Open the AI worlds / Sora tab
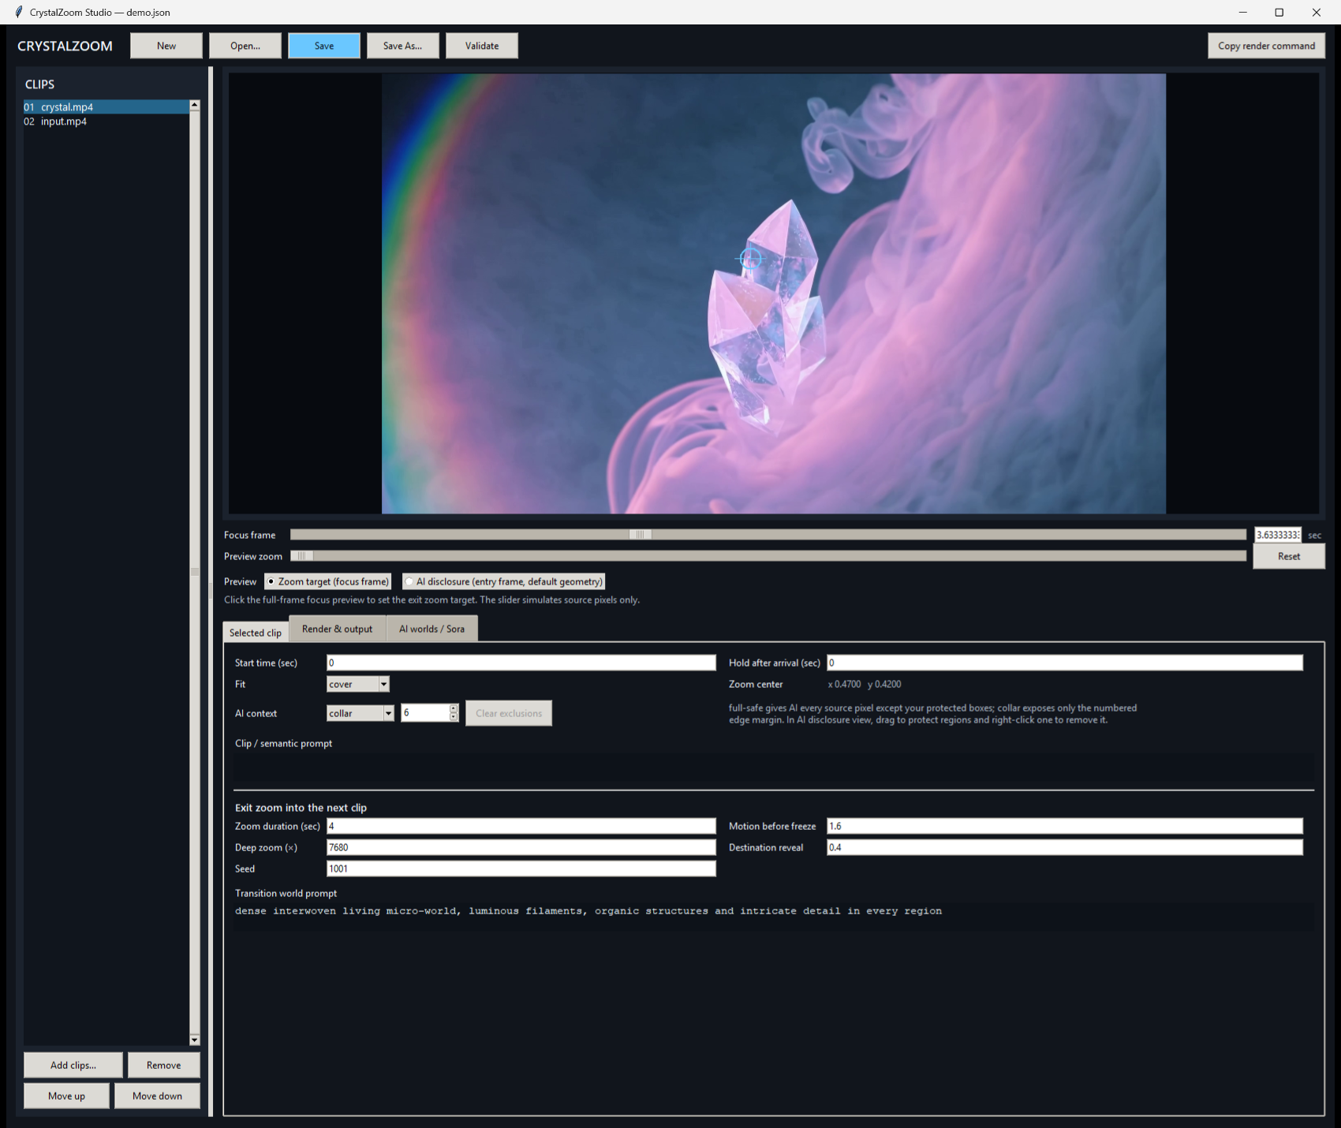The width and height of the screenshot is (1341, 1128). [431, 629]
